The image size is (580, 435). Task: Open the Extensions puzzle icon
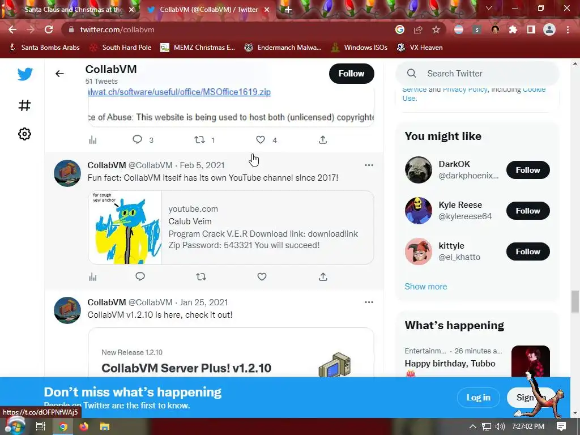(x=513, y=29)
